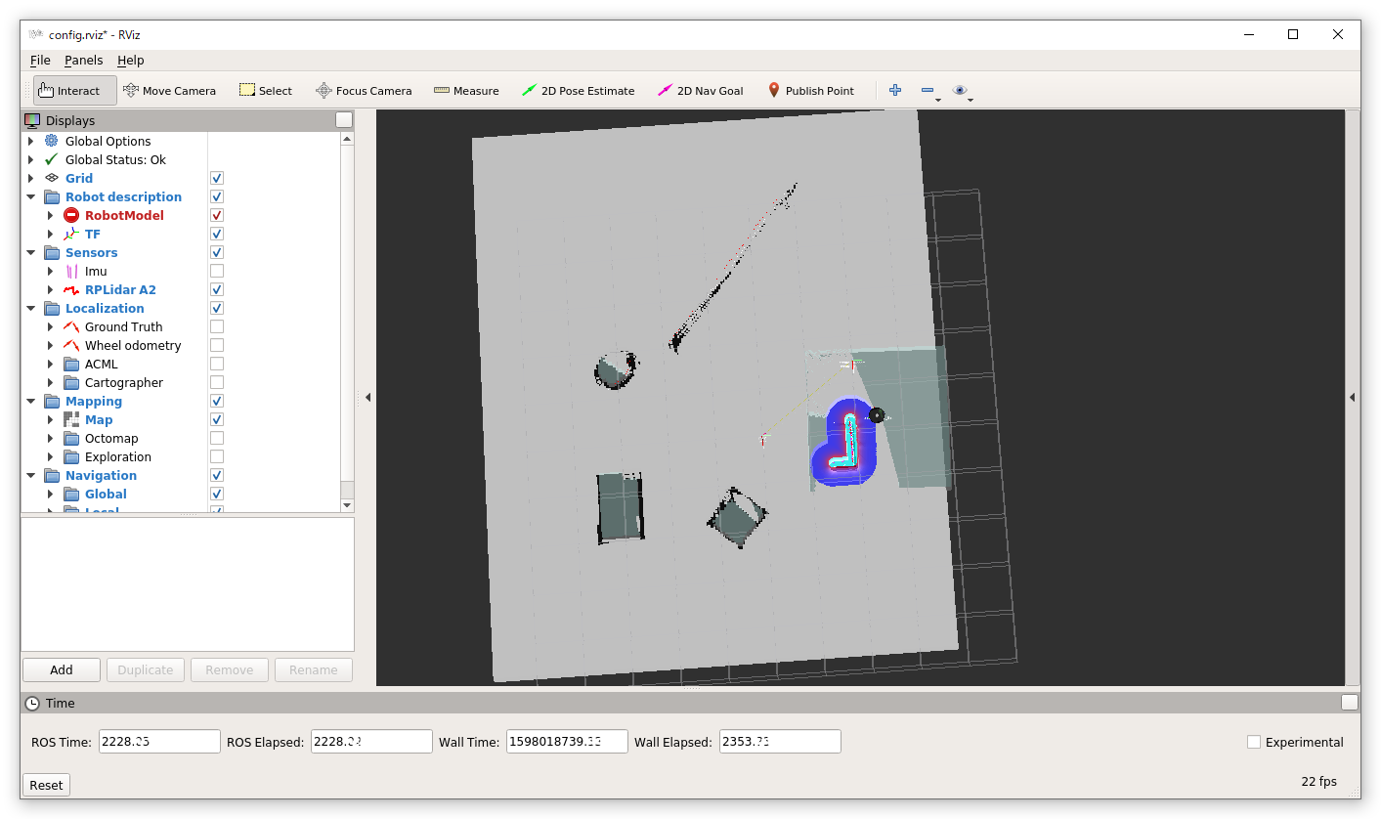This screenshot has height=819, width=1381.
Task: Click the blue plus add-tool icon
Action: point(894,91)
